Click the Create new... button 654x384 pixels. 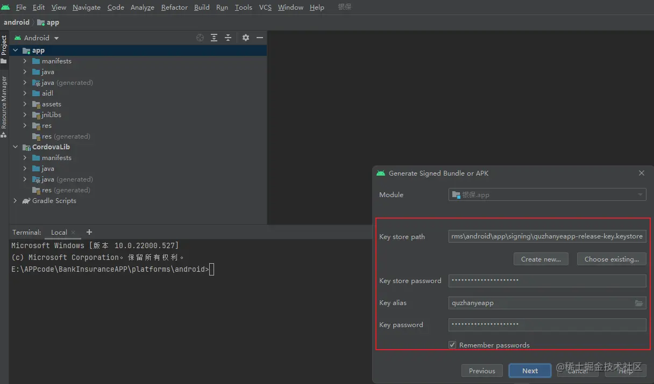click(x=541, y=259)
